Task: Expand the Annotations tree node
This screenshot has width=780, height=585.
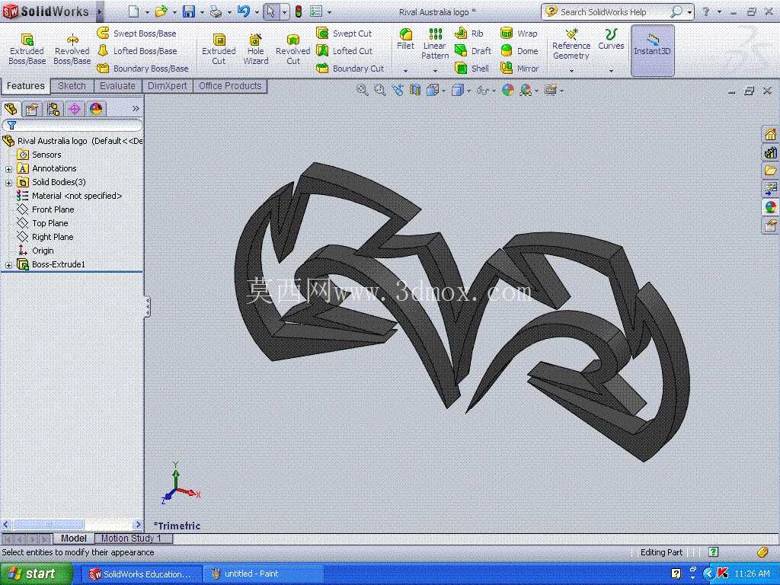Action: click(x=8, y=169)
